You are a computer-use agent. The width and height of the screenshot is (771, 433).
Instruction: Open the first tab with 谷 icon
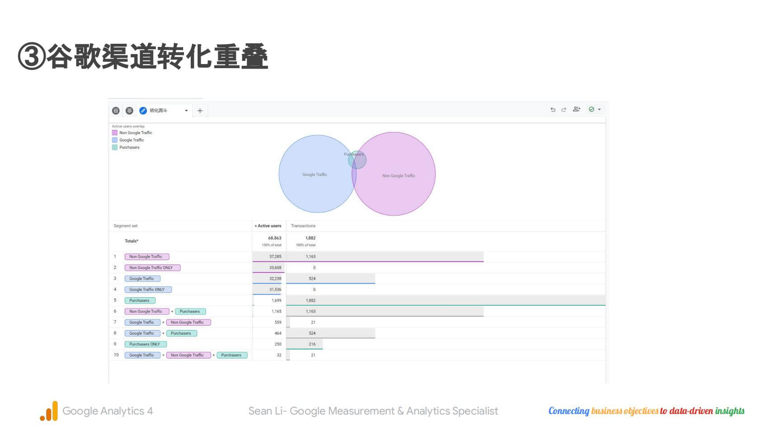pyautogui.click(x=116, y=111)
